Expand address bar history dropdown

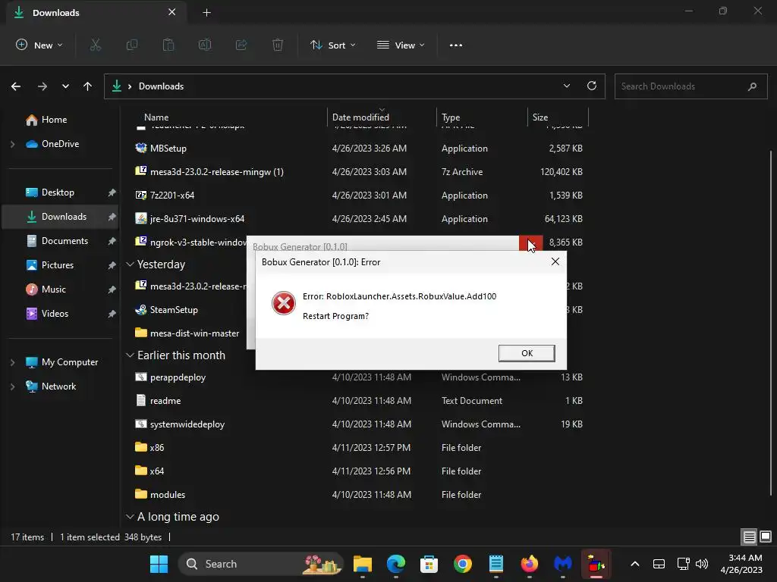566,86
